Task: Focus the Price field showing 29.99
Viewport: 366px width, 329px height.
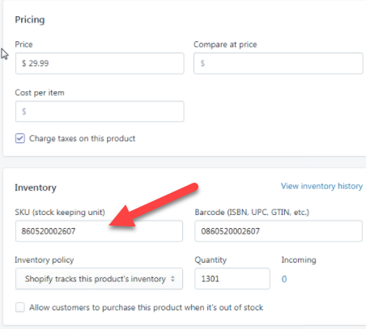Action: (100, 63)
